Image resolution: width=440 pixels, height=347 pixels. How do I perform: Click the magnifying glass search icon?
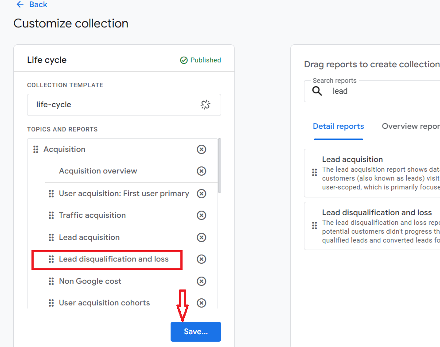(x=317, y=91)
